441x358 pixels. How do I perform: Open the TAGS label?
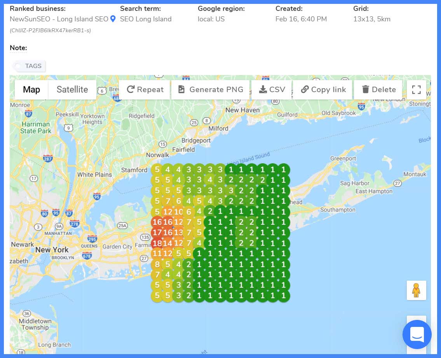click(x=29, y=66)
